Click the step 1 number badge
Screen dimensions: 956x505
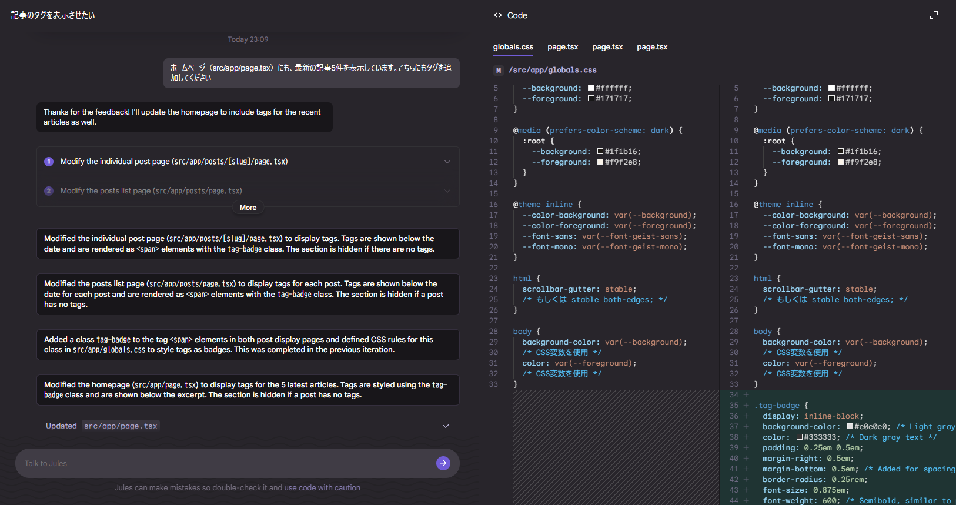click(x=49, y=162)
